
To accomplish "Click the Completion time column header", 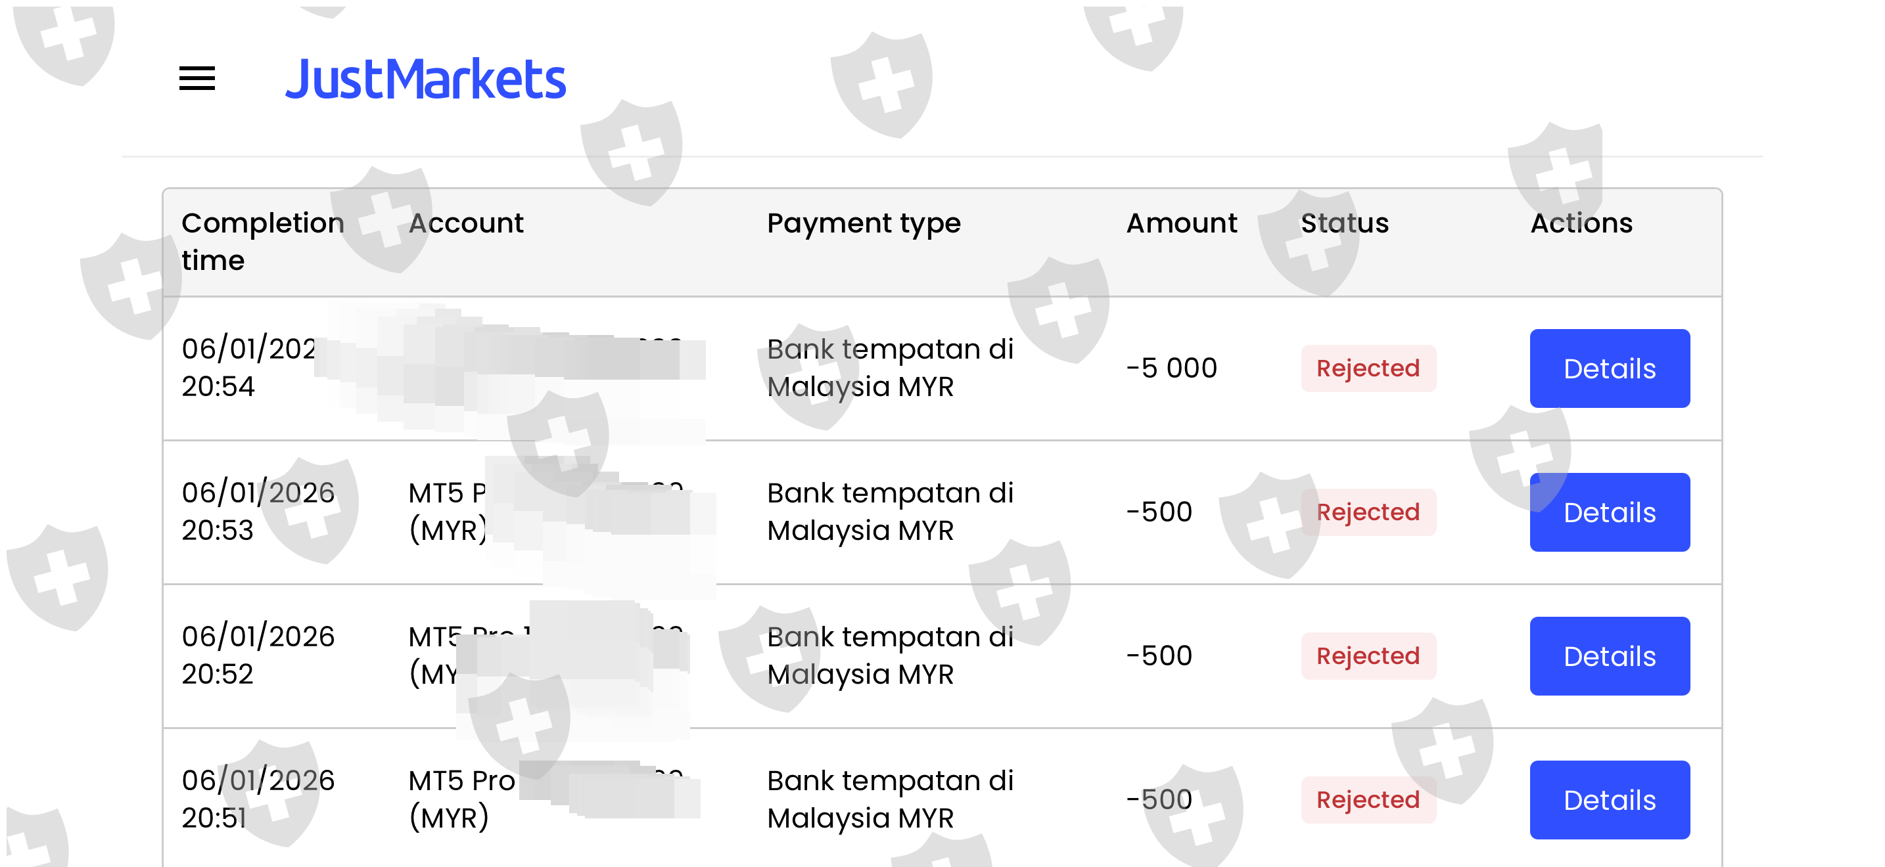I will click(x=263, y=241).
